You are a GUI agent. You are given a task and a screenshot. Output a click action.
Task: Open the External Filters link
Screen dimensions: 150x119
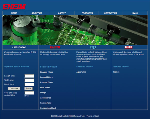(46, 82)
